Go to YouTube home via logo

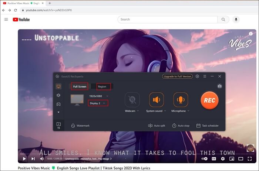pos(21,20)
